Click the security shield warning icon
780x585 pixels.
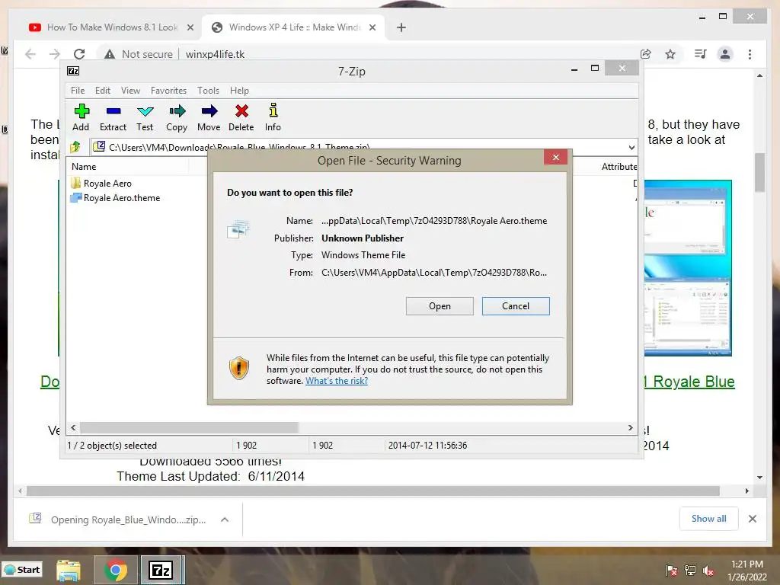pos(239,368)
